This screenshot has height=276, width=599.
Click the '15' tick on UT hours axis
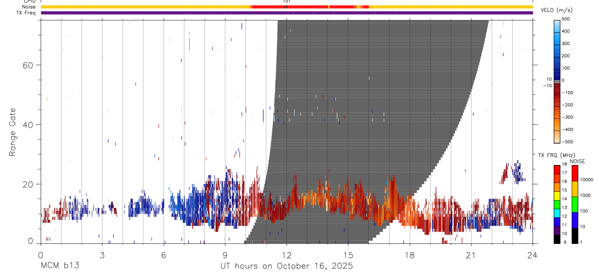[348, 255]
